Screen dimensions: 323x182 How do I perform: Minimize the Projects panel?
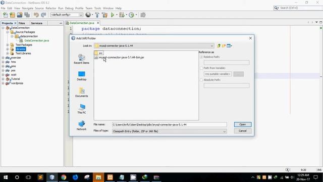coord(61,23)
